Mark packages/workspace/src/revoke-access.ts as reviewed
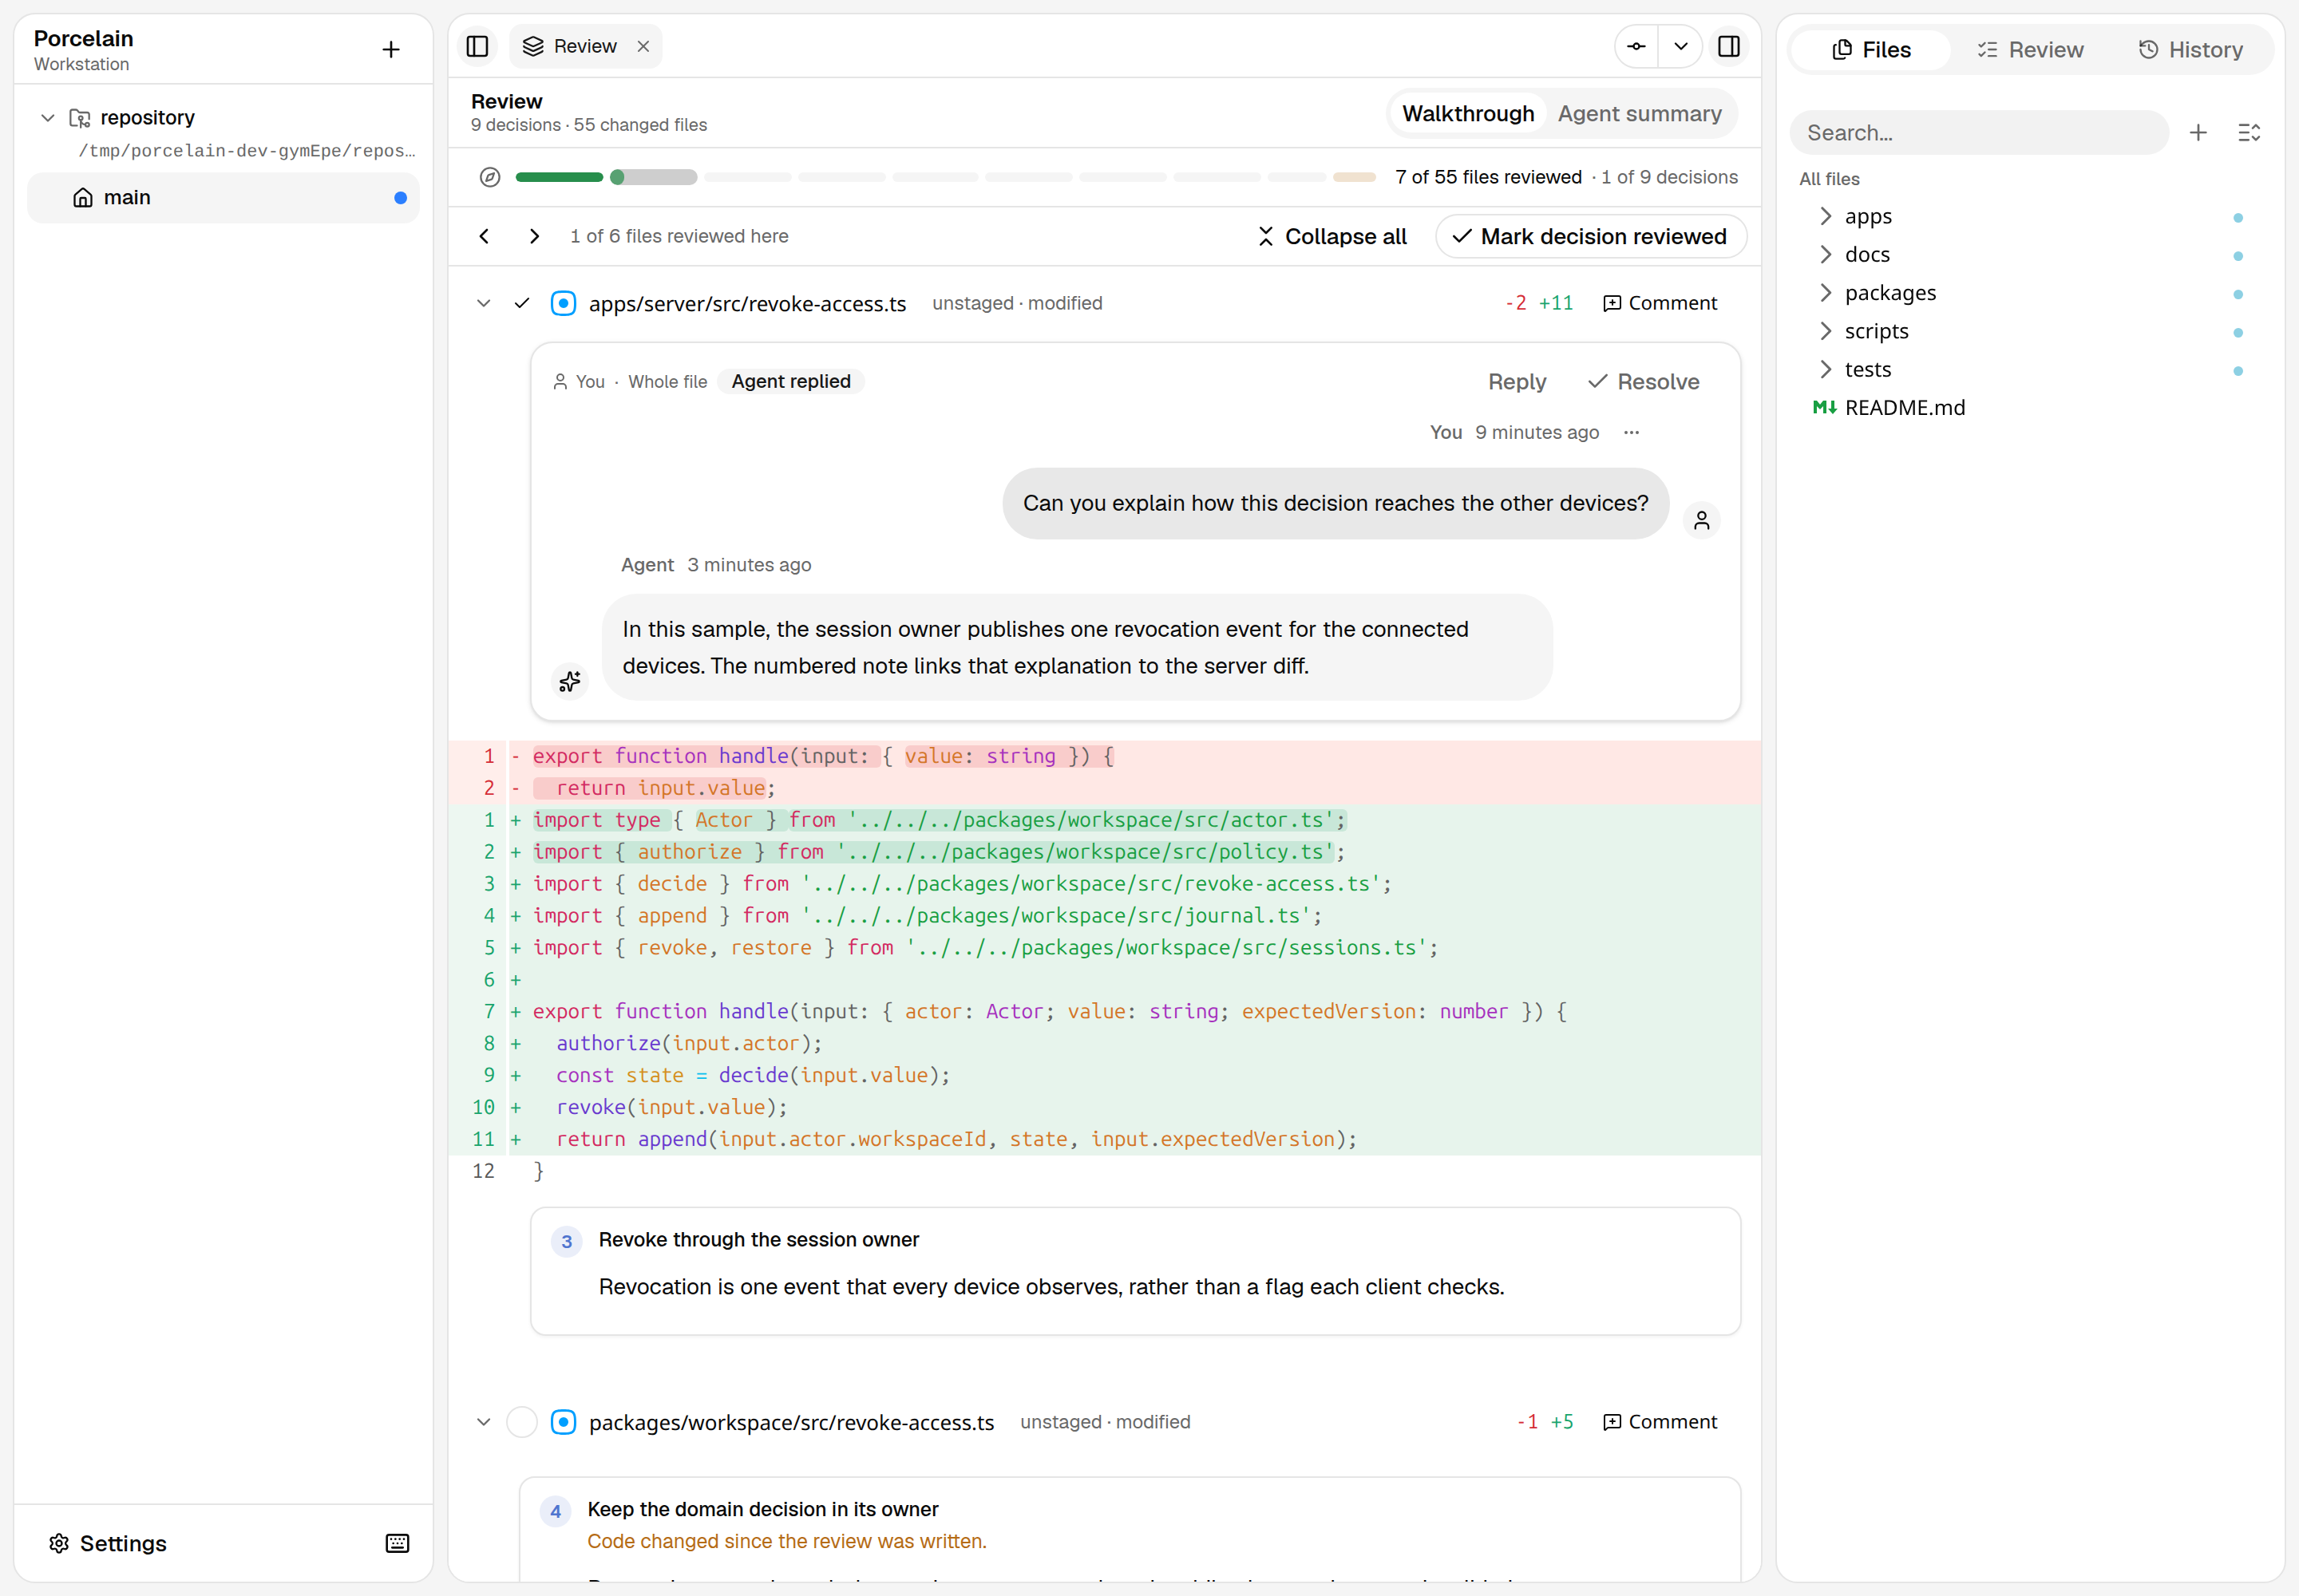 (x=521, y=1422)
